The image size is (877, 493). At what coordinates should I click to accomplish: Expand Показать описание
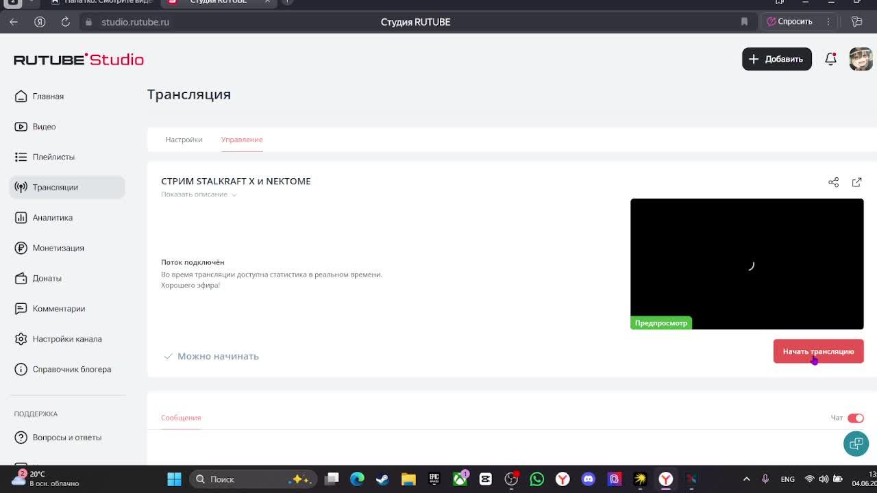[x=199, y=194]
